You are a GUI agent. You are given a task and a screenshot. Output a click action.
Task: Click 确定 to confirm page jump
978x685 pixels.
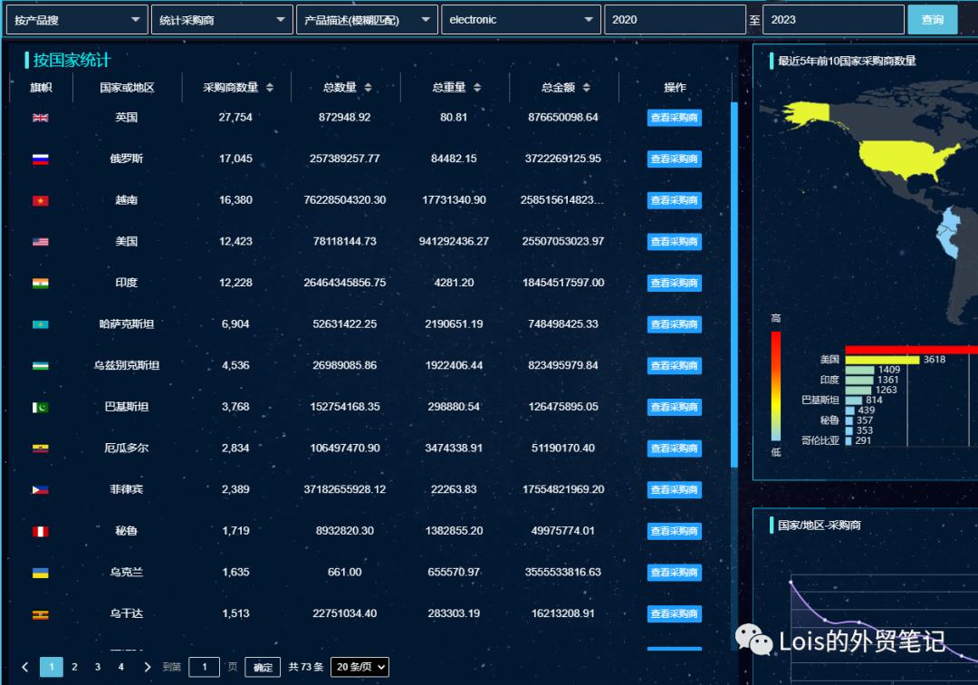(x=263, y=667)
